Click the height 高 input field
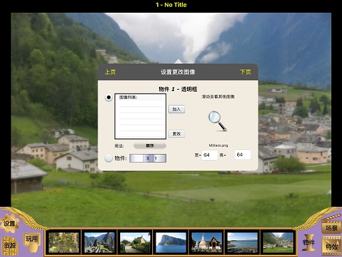This screenshot has height=257, width=342. click(242, 155)
